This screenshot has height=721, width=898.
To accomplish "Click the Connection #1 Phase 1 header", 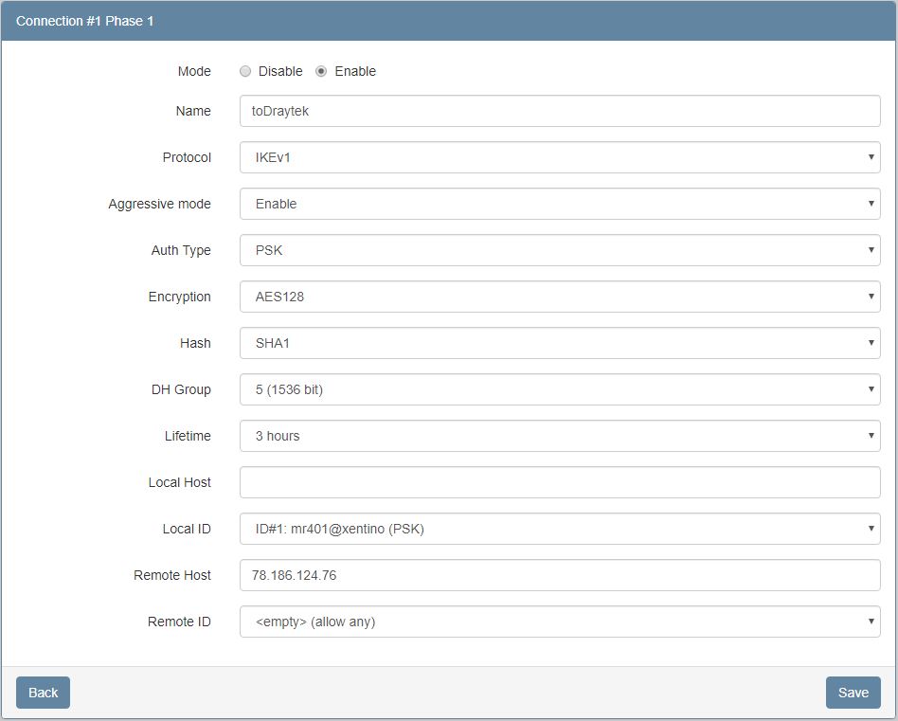I will pos(85,21).
